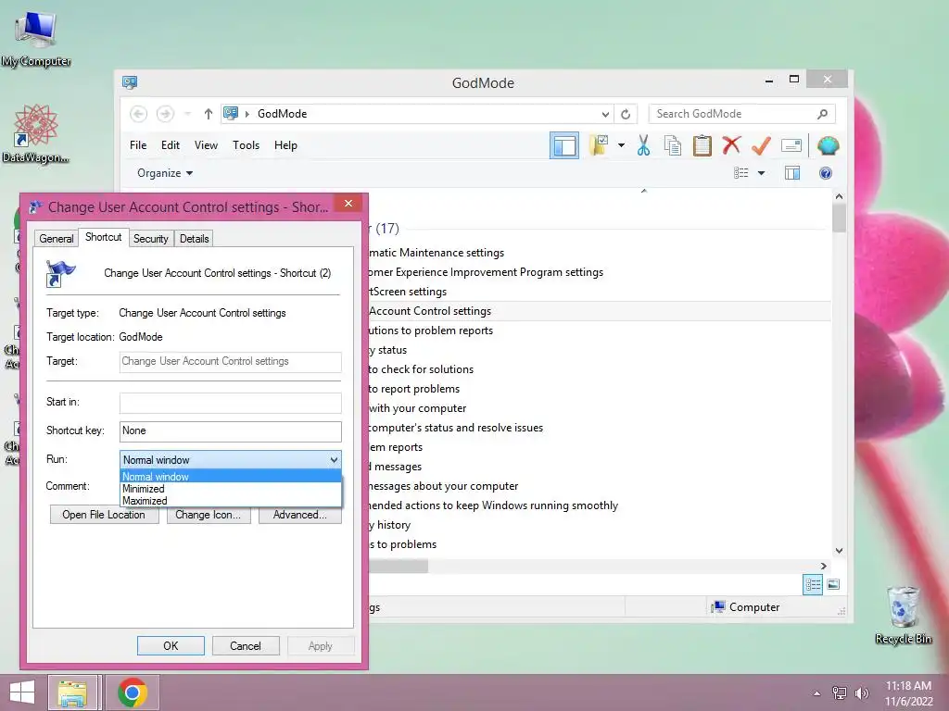Click Back arrow in GodMode window
This screenshot has height=711, width=949.
(x=139, y=114)
